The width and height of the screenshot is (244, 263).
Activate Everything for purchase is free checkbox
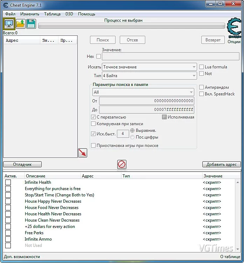click(8, 189)
